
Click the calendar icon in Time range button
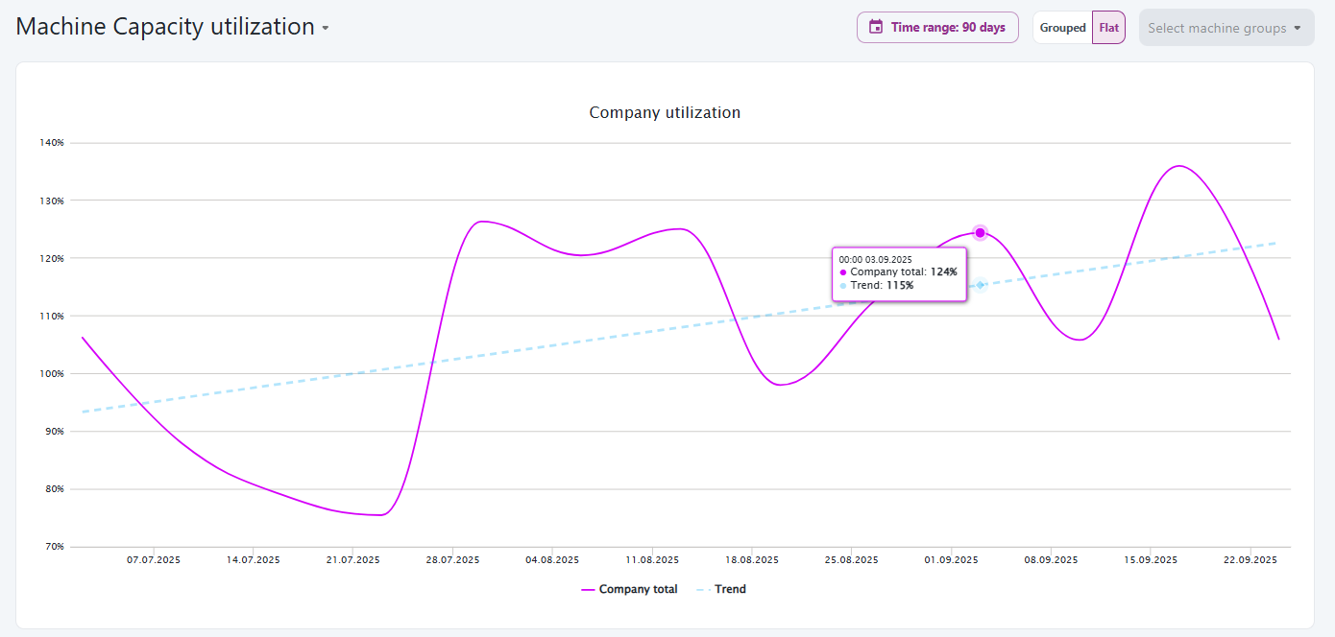point(876,27)
